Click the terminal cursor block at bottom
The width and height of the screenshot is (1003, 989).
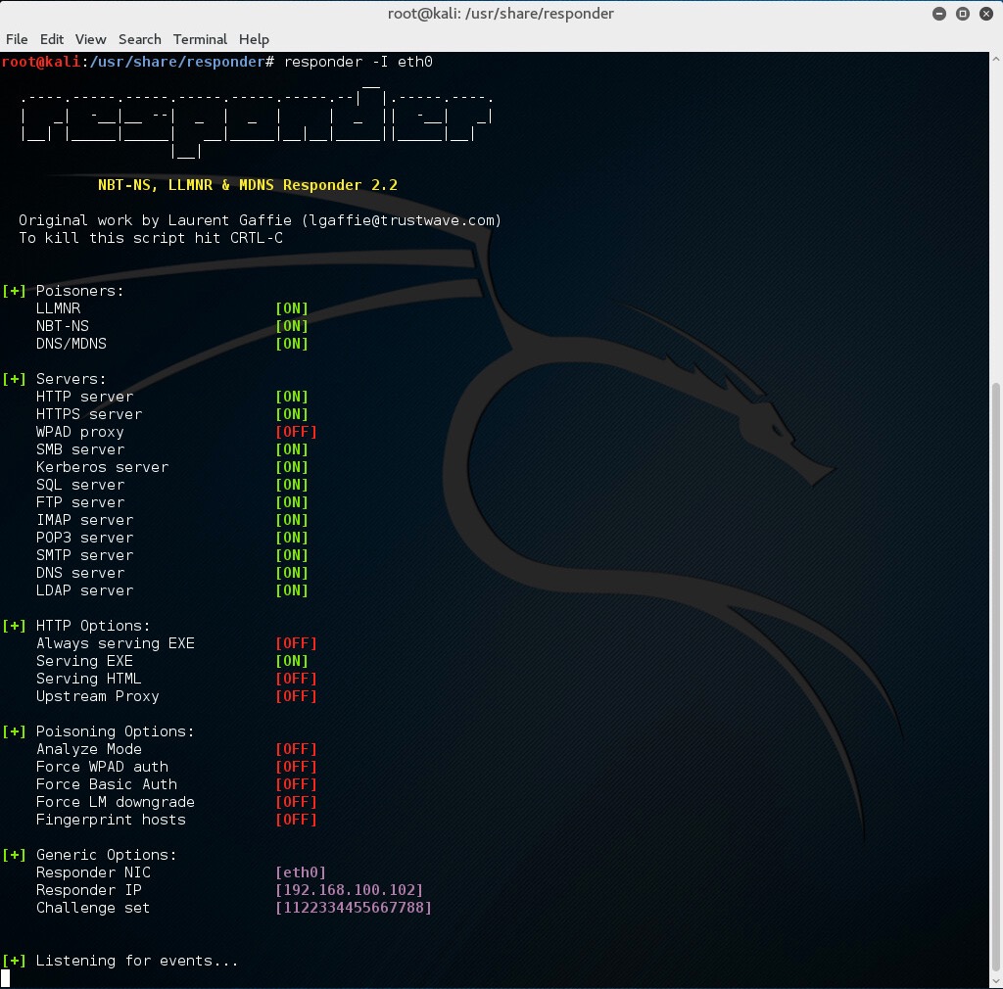(x=5, y=977)
